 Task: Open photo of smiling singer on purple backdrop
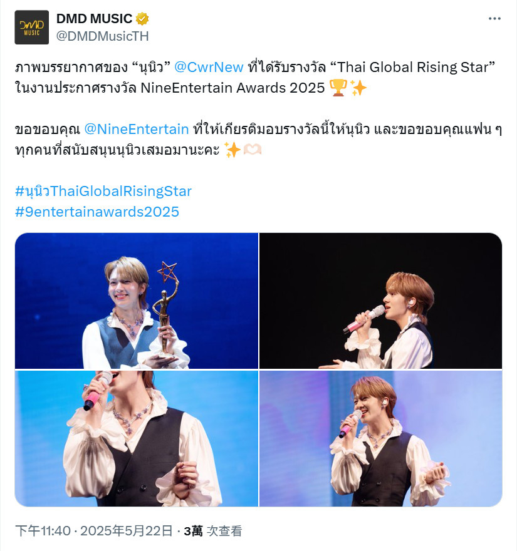(380, 438)
